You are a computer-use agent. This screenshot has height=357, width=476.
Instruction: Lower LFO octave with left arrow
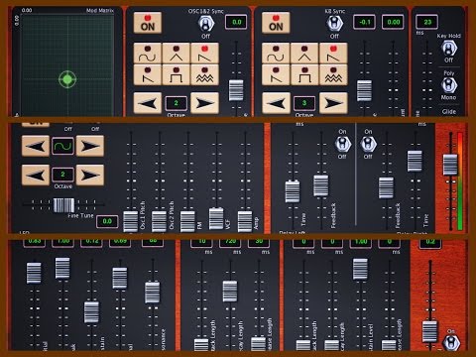pyautogui.click(x=36, y=175)
